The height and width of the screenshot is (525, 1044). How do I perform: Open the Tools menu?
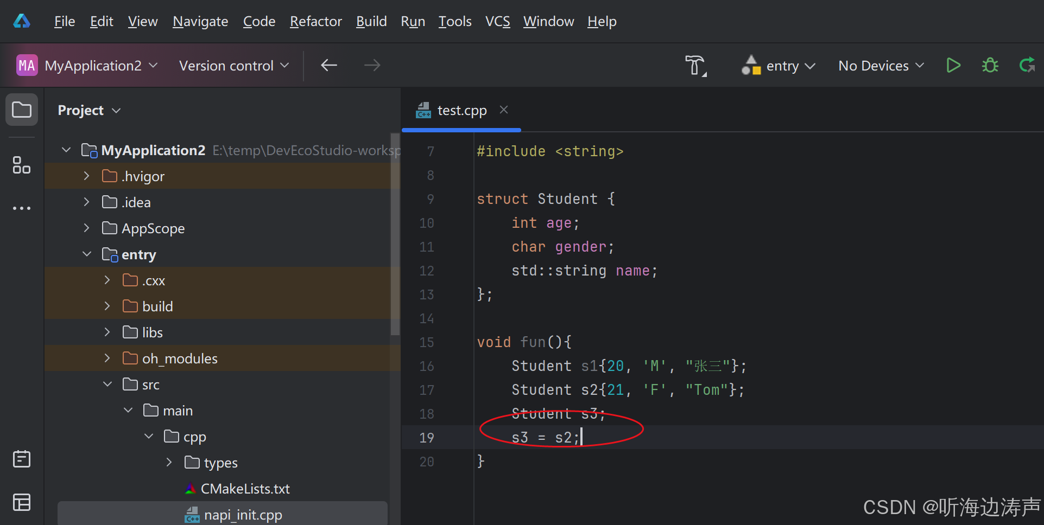[x=455, y=21]
